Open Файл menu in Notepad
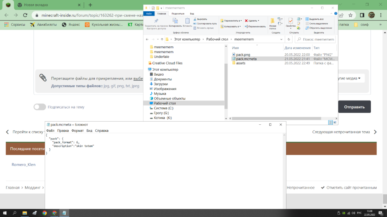The width and height of the screenshot is (387, 217). [50, 131]
